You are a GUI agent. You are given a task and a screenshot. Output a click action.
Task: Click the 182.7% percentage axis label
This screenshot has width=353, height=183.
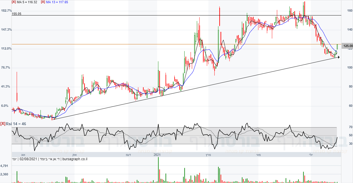(6, 11)
